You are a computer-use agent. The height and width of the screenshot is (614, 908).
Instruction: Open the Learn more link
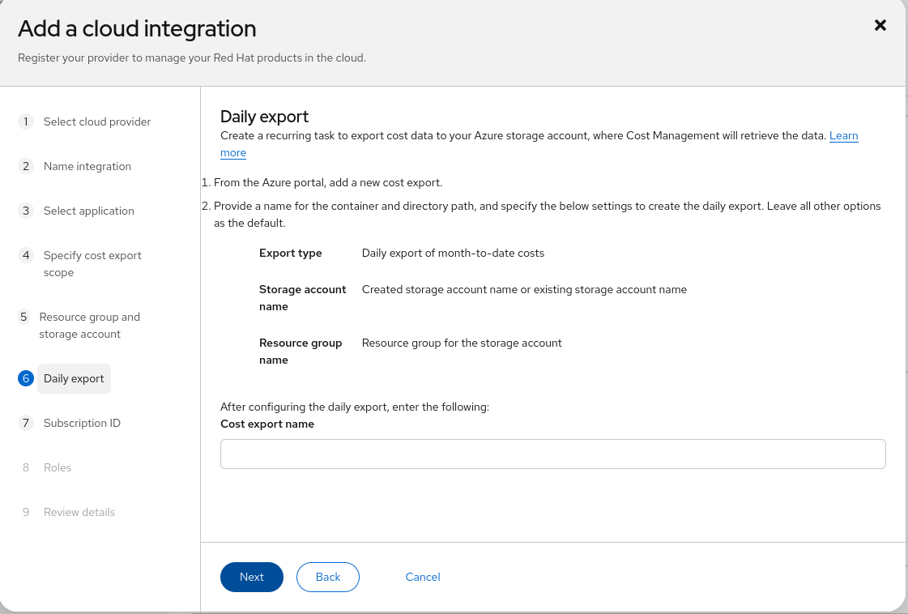(x=843, y=136)
